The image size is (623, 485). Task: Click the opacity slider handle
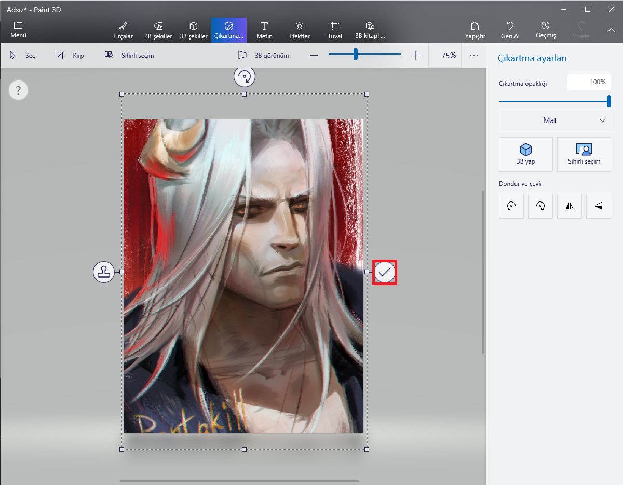[609, 101]
